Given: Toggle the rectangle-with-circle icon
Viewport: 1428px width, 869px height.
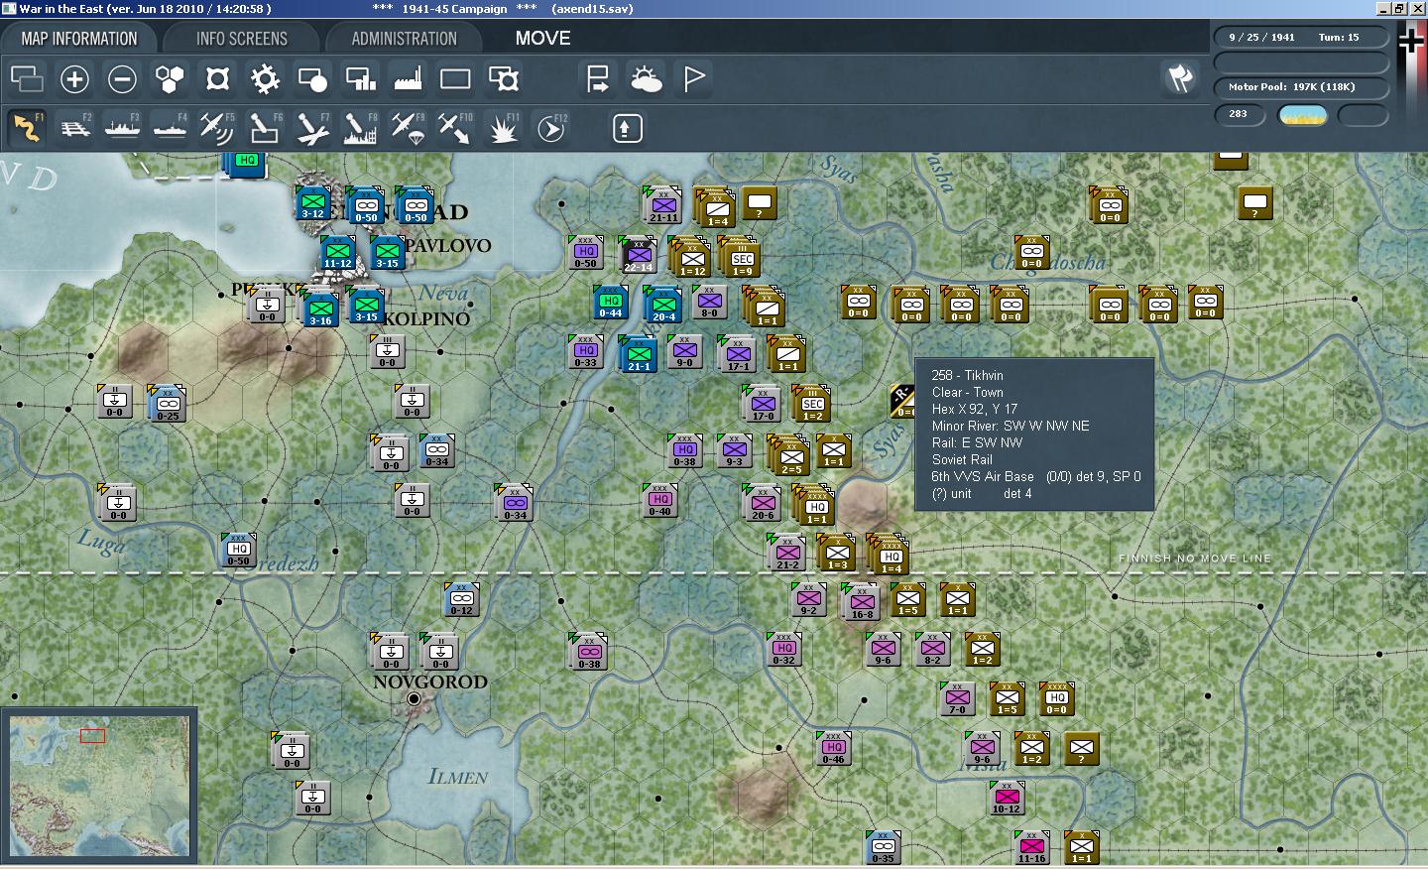Looking at the screenshot, I should click(312, 78).
